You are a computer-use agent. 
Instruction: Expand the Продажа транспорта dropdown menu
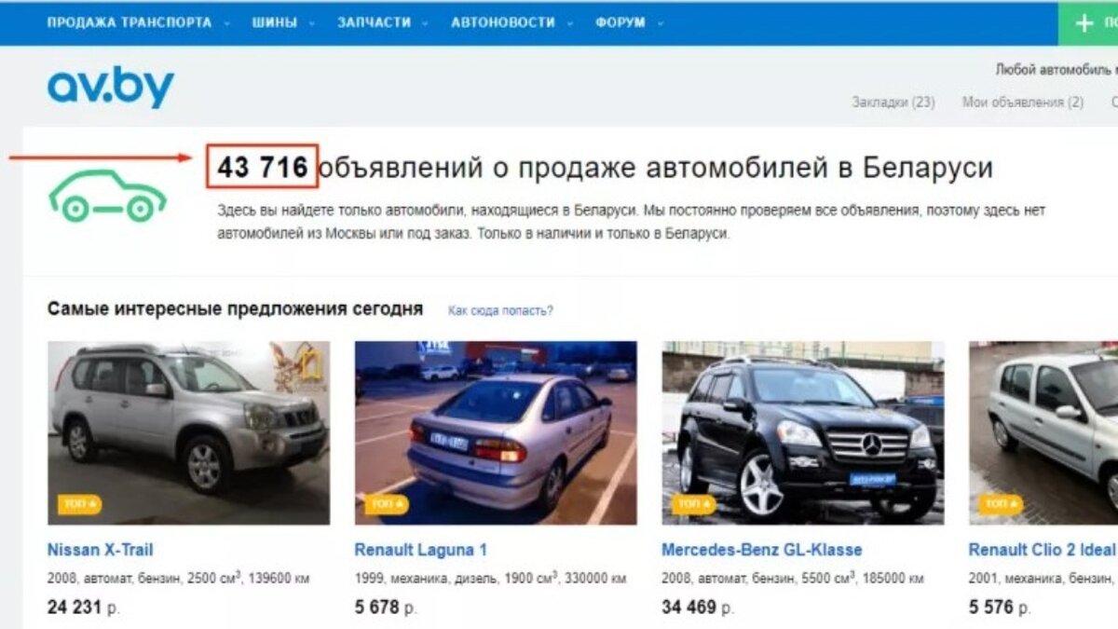[138, 22]
